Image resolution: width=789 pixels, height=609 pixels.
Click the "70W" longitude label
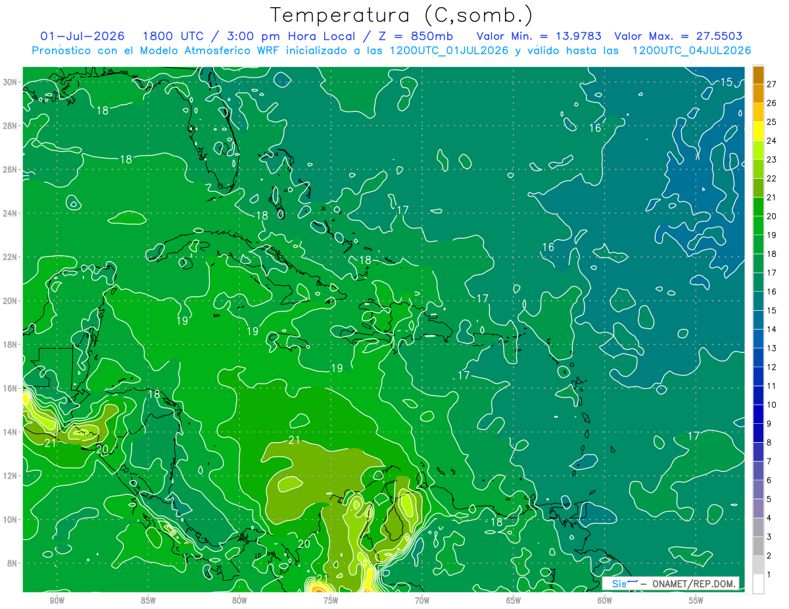[x=422, y=600]
